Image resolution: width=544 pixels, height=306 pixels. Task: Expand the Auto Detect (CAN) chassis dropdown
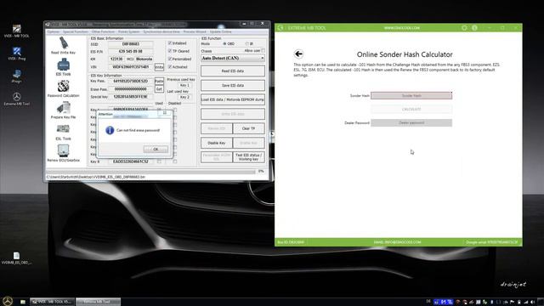[x=262, y=58]
